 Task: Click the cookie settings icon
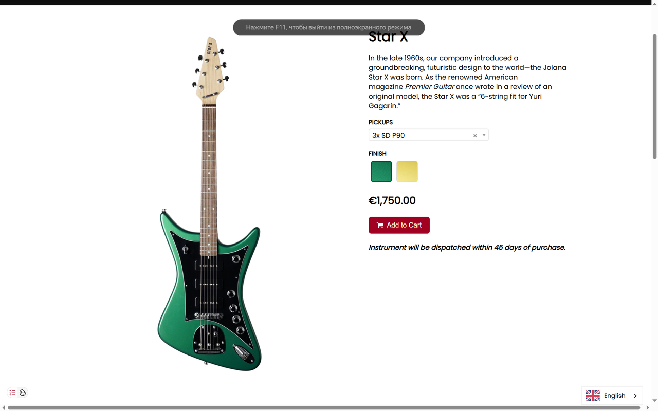pyautogui.click(x=23, y=393)
